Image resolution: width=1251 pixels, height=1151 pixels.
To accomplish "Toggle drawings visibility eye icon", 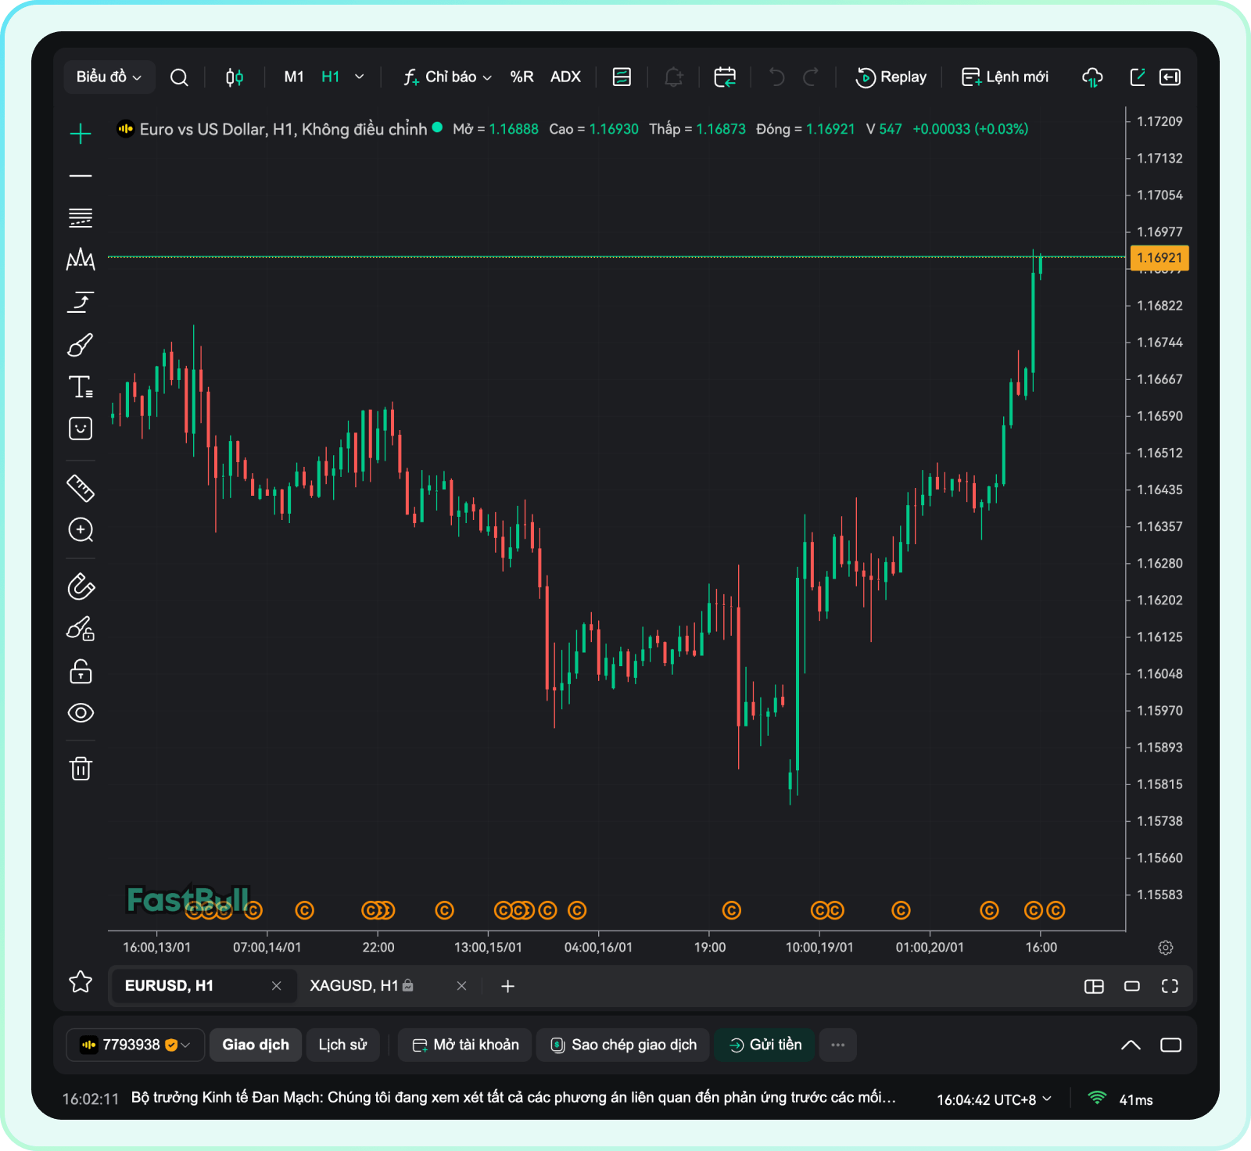I will [x=81, y=713].
